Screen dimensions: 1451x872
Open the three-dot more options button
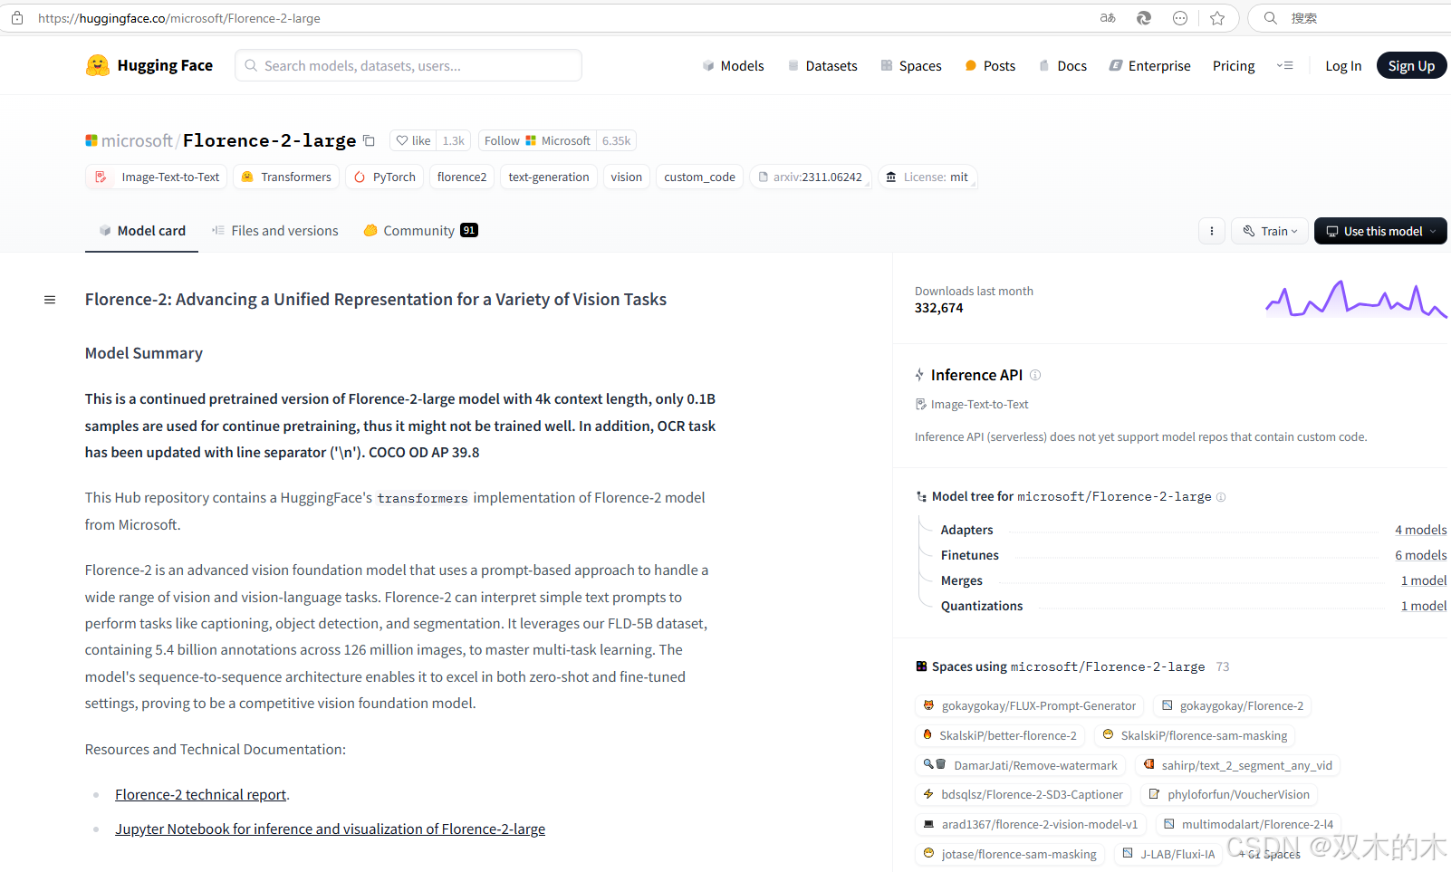1212,231
